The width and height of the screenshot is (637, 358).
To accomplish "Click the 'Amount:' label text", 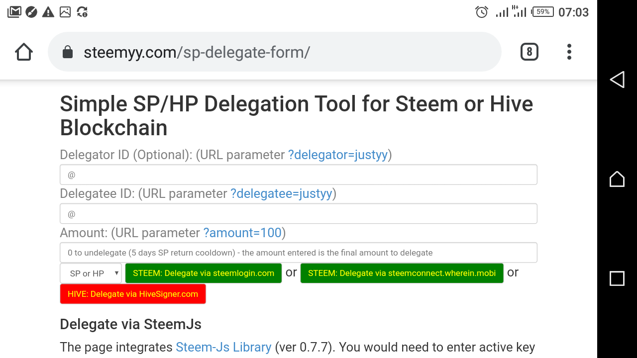I will point(84,233).
